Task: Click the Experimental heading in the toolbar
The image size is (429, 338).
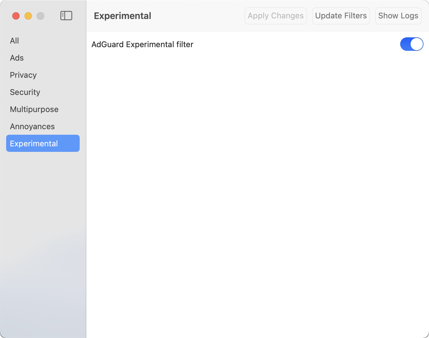Action: point(123,16)
